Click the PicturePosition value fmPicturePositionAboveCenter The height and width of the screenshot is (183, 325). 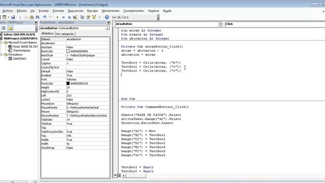pyautogui.click(x=87, y=115)
